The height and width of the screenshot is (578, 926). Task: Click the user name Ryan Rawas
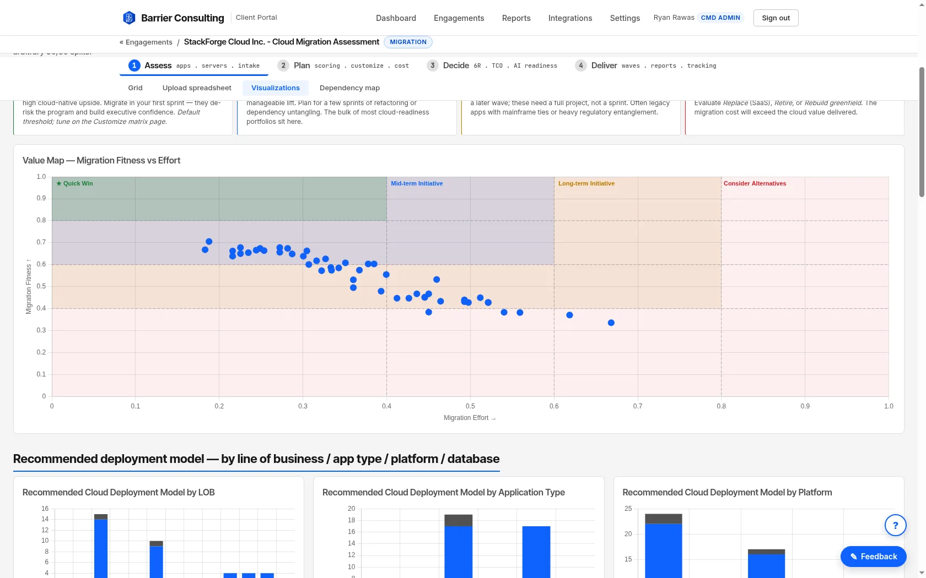point(674,18)
